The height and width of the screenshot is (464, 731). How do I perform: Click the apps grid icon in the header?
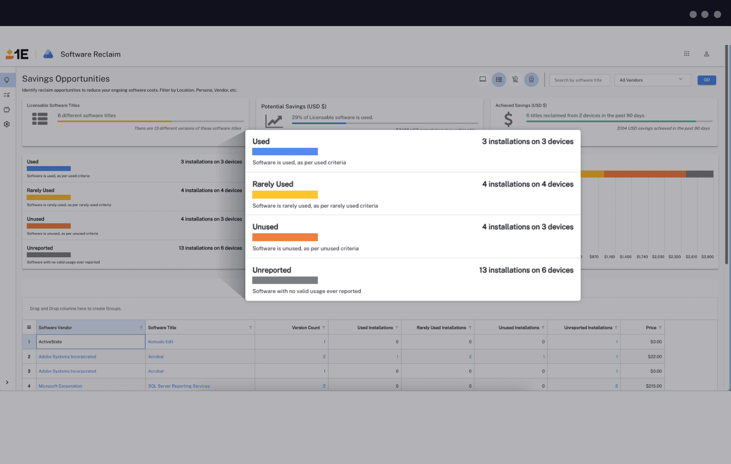pyautogui.click(x=686, y=54)
